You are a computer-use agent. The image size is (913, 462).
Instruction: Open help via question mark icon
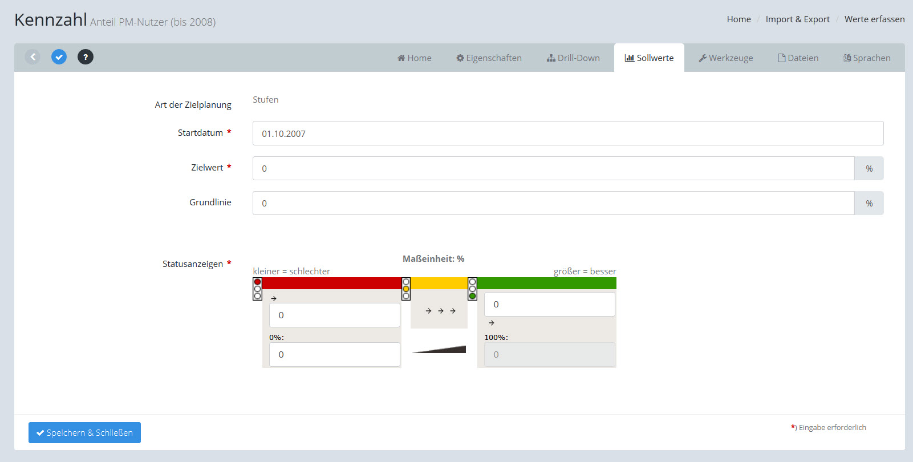(86, 57)
